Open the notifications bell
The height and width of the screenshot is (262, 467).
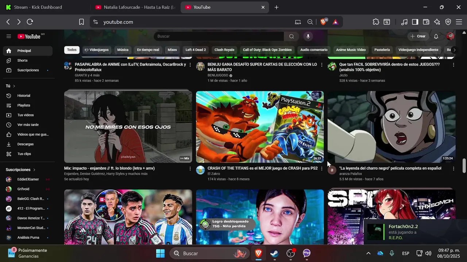pyautogui.click(x=436, y=36)
